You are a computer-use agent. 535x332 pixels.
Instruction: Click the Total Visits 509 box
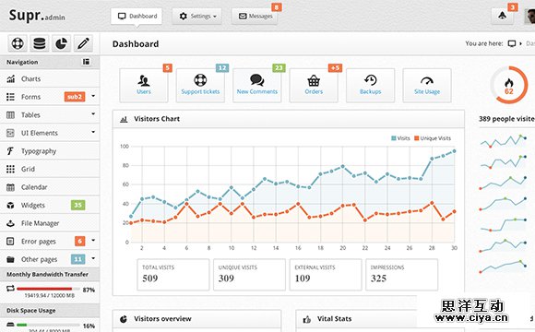point(173,275)
